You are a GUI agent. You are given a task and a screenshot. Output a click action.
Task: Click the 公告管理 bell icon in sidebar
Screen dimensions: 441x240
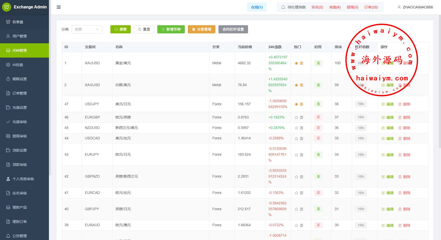[8, 236]
